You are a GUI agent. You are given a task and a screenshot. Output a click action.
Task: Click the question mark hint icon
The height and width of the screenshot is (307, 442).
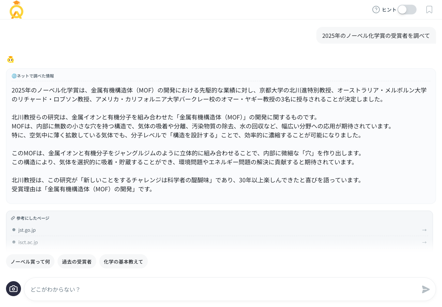click(x=376, y=10)
